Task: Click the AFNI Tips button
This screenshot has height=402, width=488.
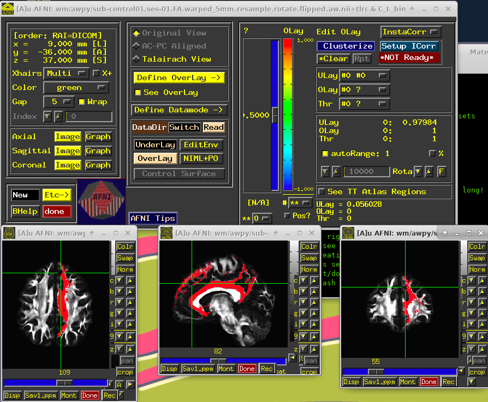Action: coord(153,218)
